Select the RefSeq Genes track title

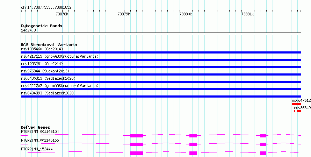click(x=36, y=127)
